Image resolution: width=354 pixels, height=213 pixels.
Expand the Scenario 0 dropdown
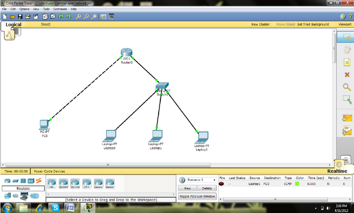click(214, 180)
